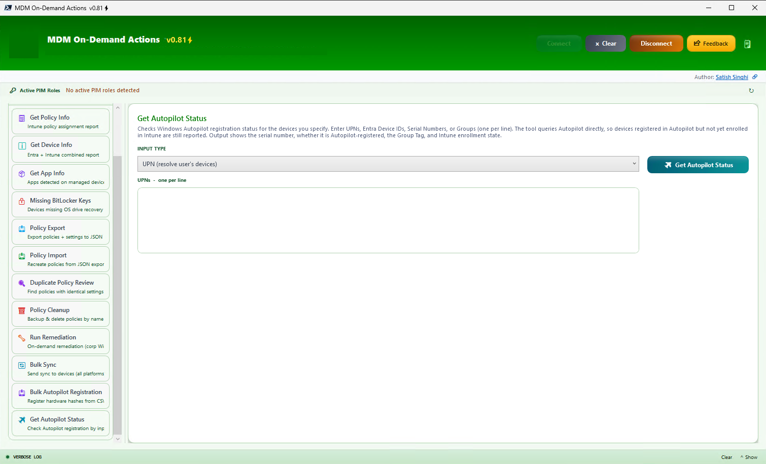Click the sidebar scroll down arrow

pos(118,439)
